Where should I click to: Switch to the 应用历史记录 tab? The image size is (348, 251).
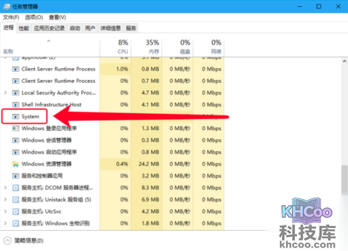pos(49,29)
